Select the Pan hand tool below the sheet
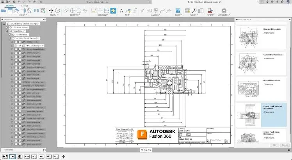The height and width of the screenshot is (160, 292). coord(142,150)
